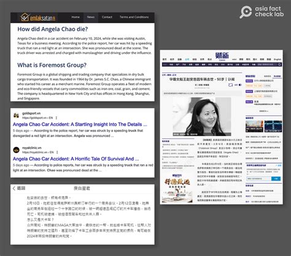Open Terms and Conditions menu item
Image resolution: width=291 pixels, height=256 pixels.
coord(134,17)
